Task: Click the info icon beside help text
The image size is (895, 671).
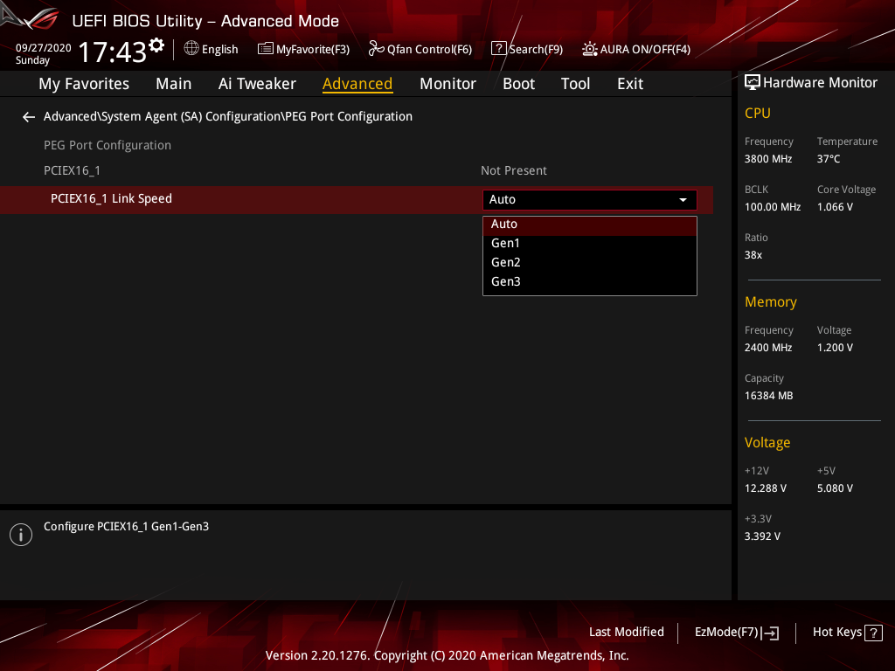Action: pos(21,535)
